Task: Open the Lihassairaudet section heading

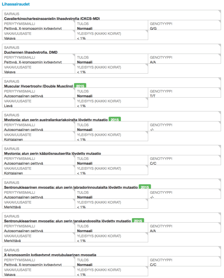Action: [16, 4]
